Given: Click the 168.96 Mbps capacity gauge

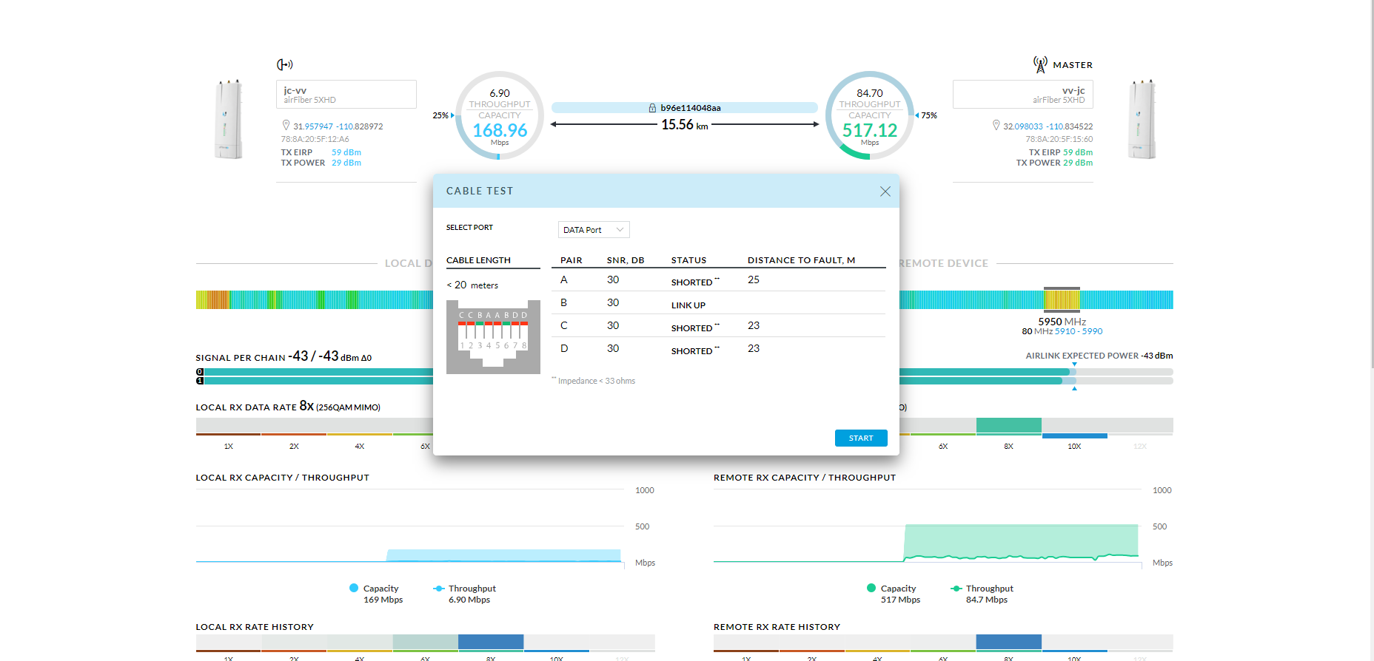Looking at the screenshot, I should [500, 115].
